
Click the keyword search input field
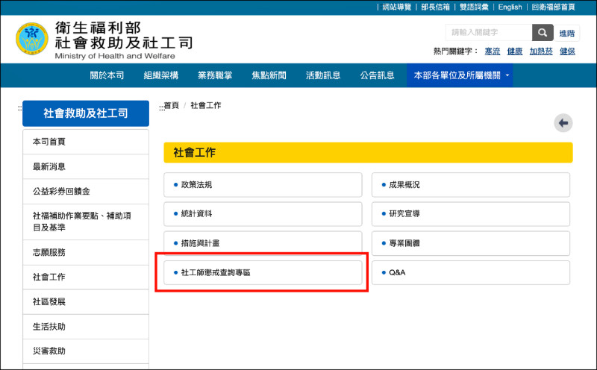pyautogui.click(x=489, y=33)
